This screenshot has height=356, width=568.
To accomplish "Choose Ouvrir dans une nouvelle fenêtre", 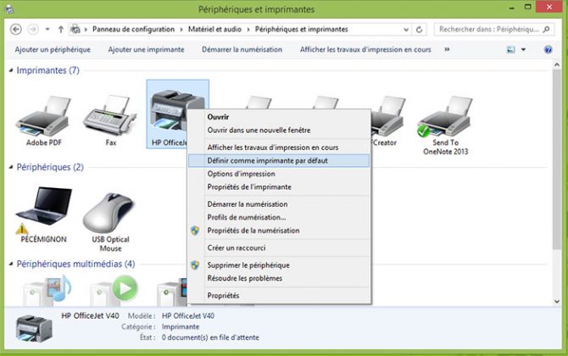I will (279, 130).
